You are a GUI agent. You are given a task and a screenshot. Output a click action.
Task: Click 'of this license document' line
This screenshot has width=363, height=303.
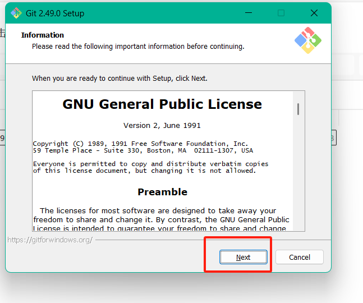pyautogui.click(x=144, y=171)
